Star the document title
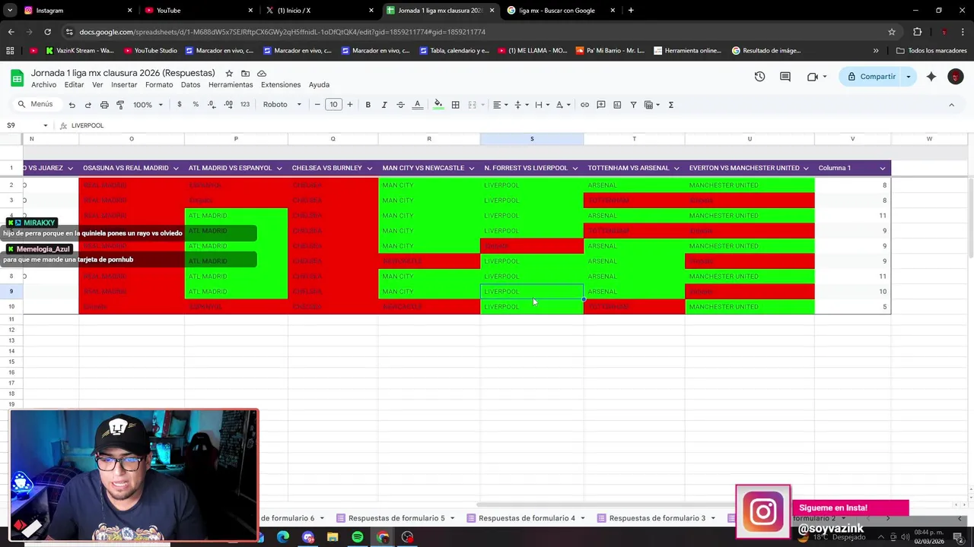 (x=229, y=73)
